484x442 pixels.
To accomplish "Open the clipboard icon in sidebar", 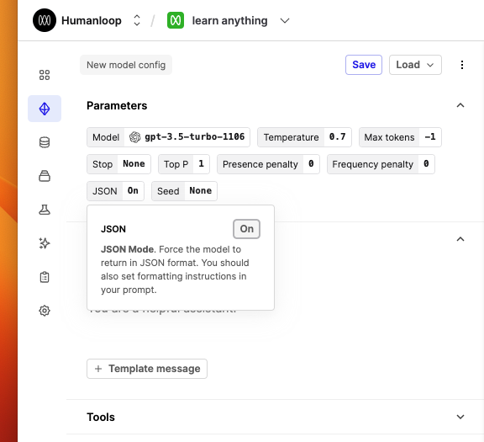I will click(45, 277).
